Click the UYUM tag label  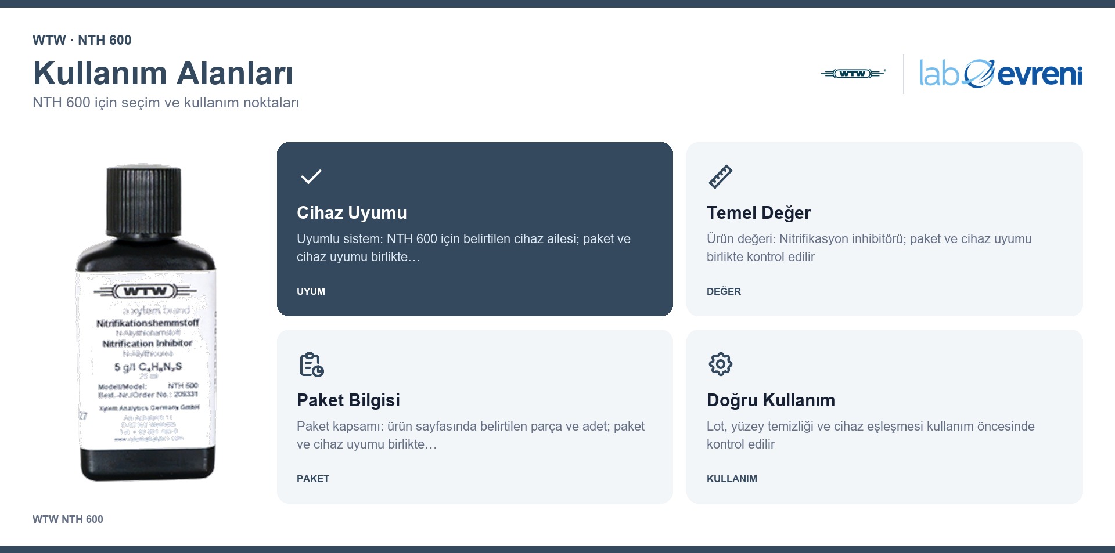(311, 291)
